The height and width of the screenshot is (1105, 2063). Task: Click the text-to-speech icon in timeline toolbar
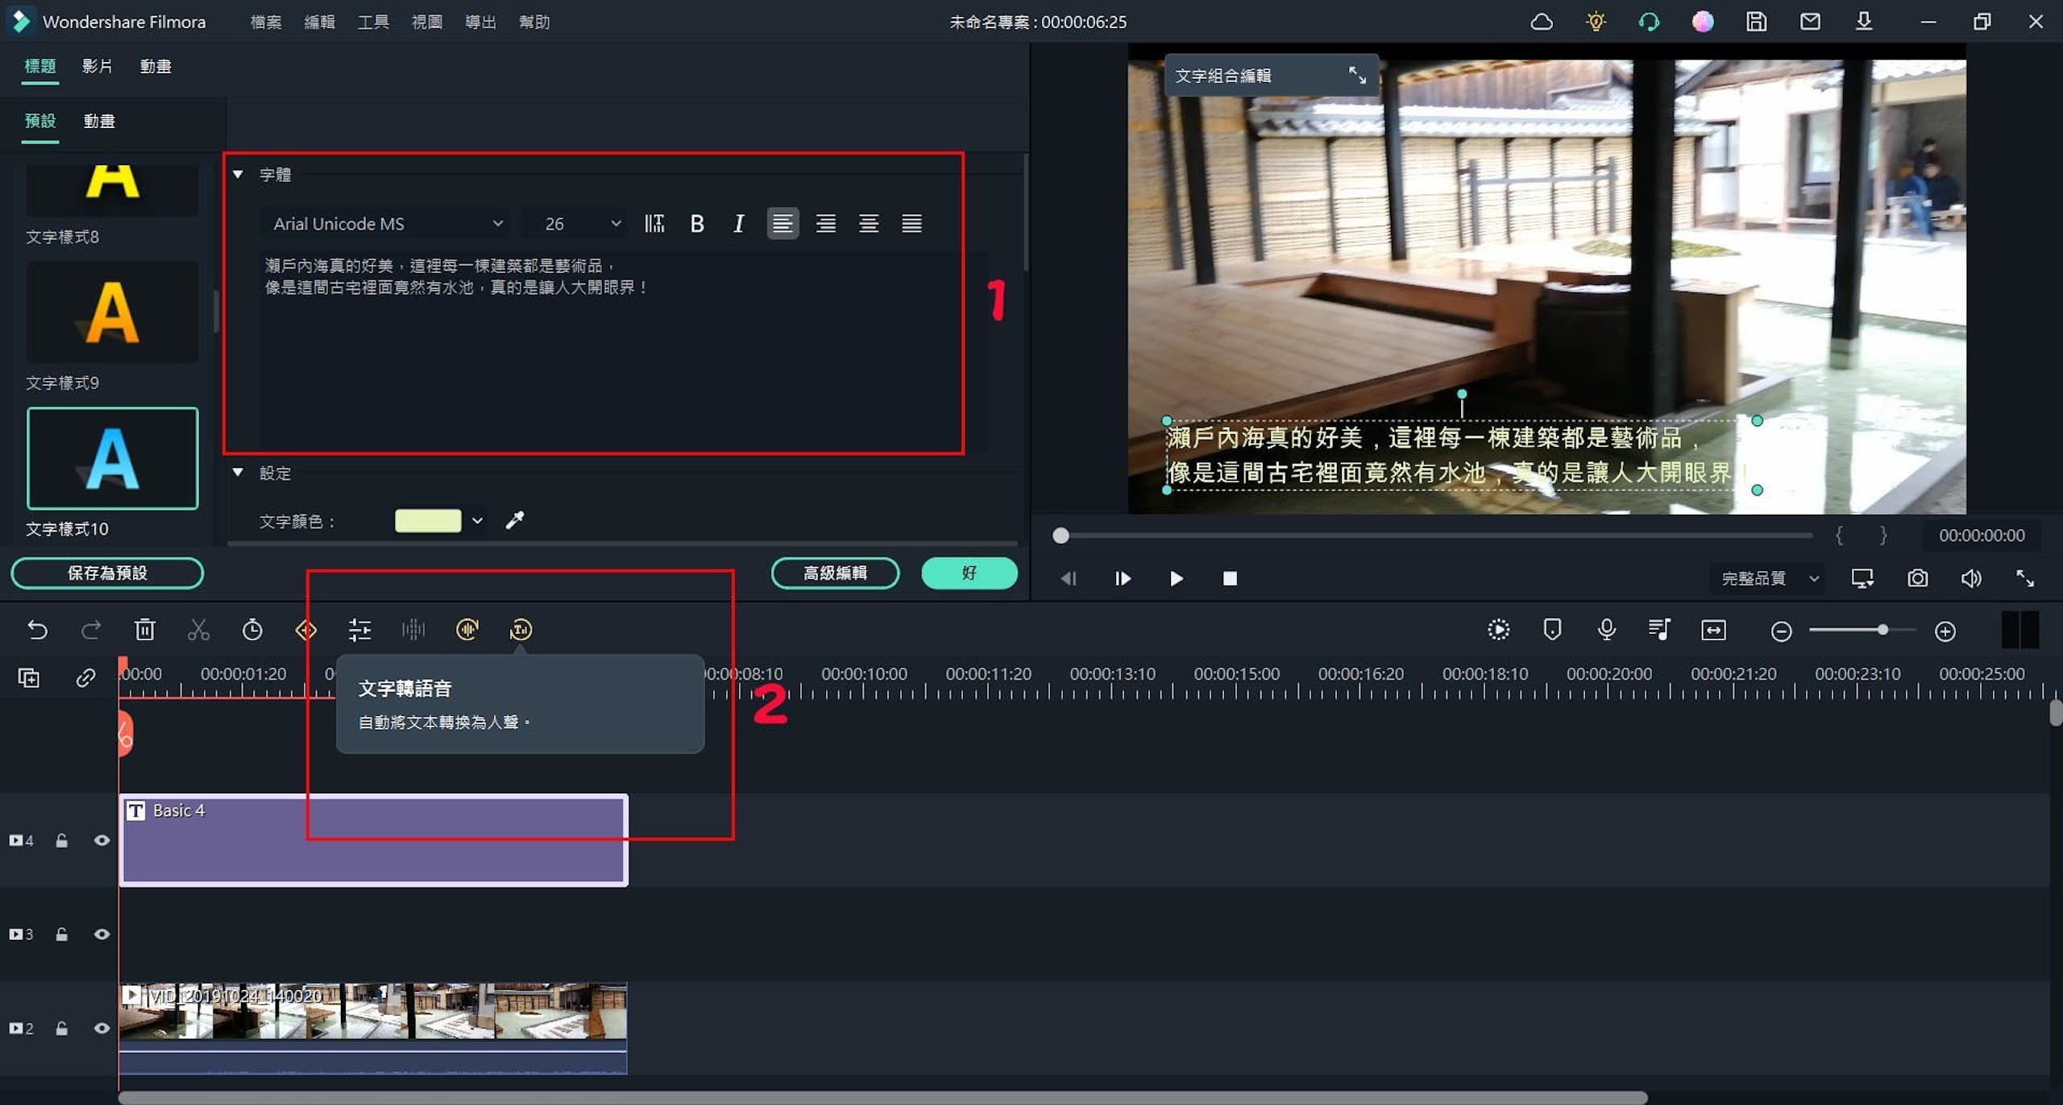521,630
